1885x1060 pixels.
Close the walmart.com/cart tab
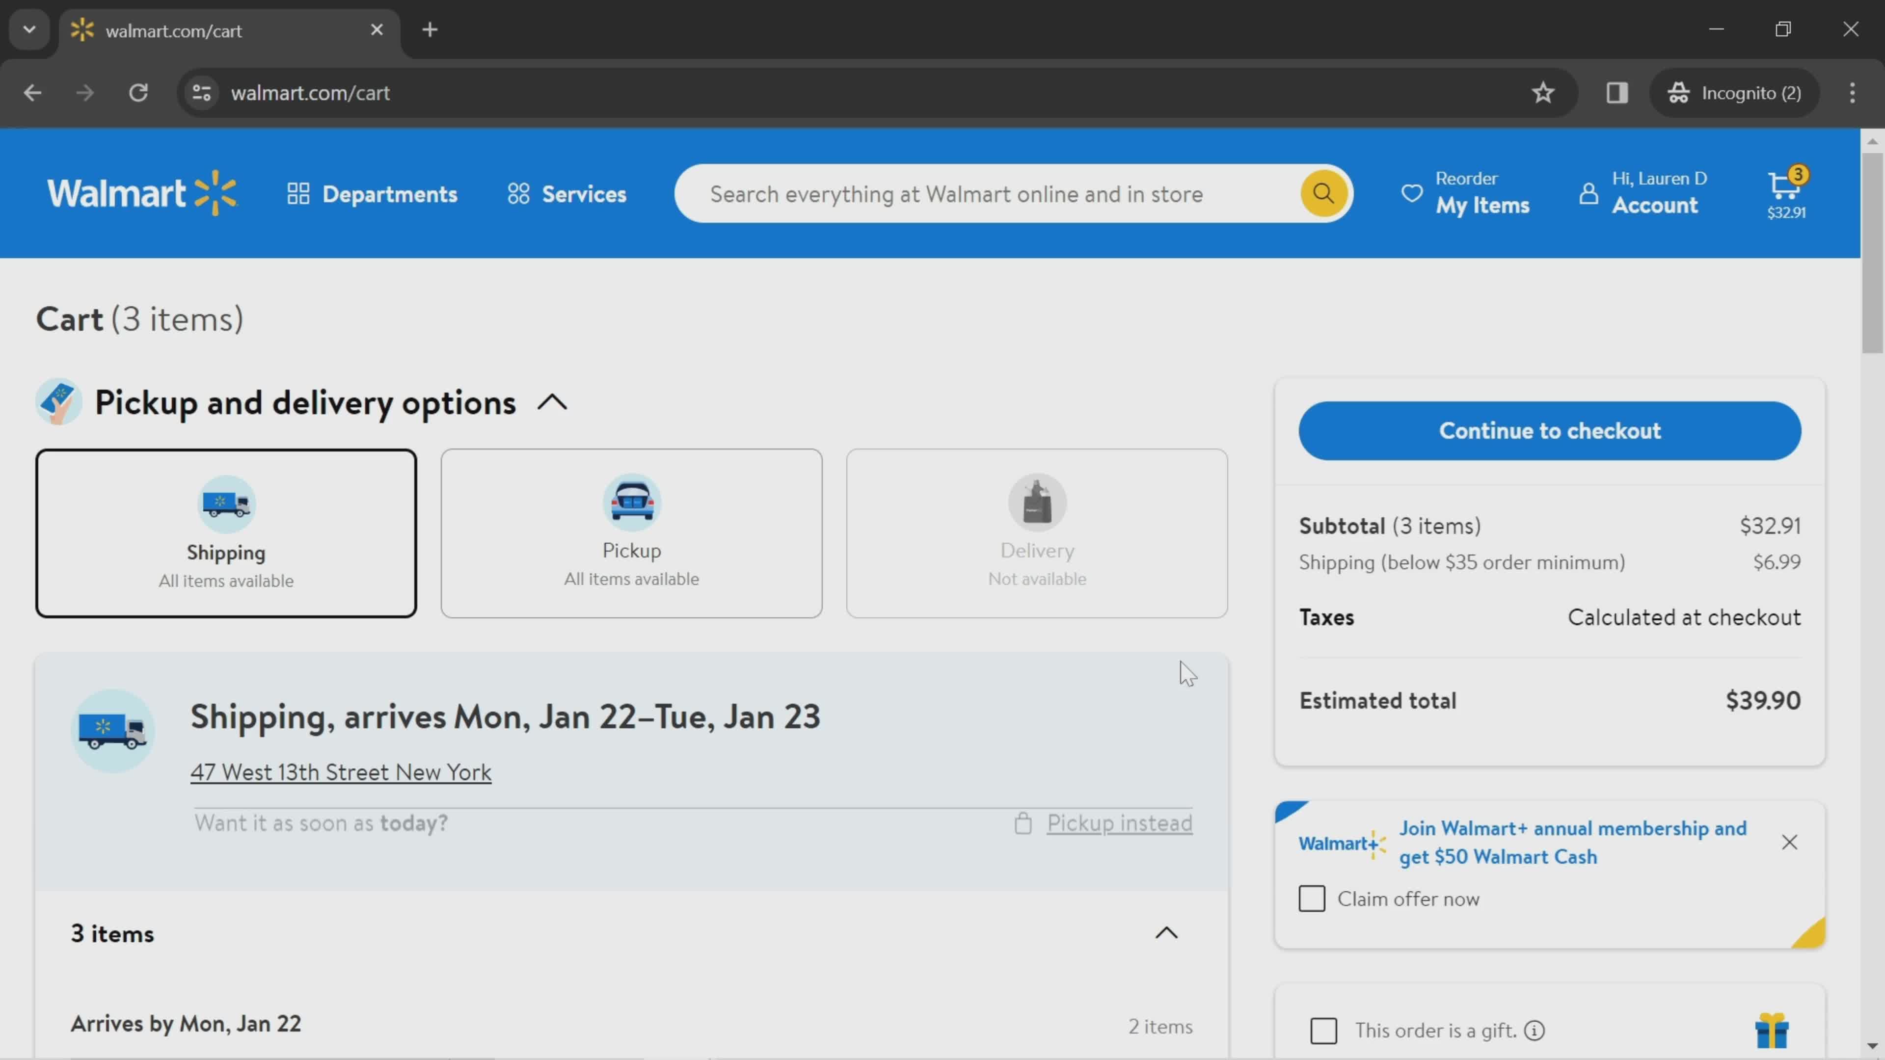[x=377, y=30]
